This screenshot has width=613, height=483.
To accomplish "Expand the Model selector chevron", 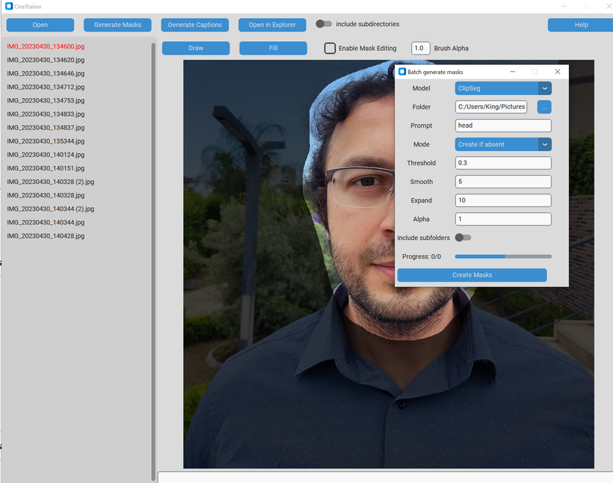I will 544,87.
